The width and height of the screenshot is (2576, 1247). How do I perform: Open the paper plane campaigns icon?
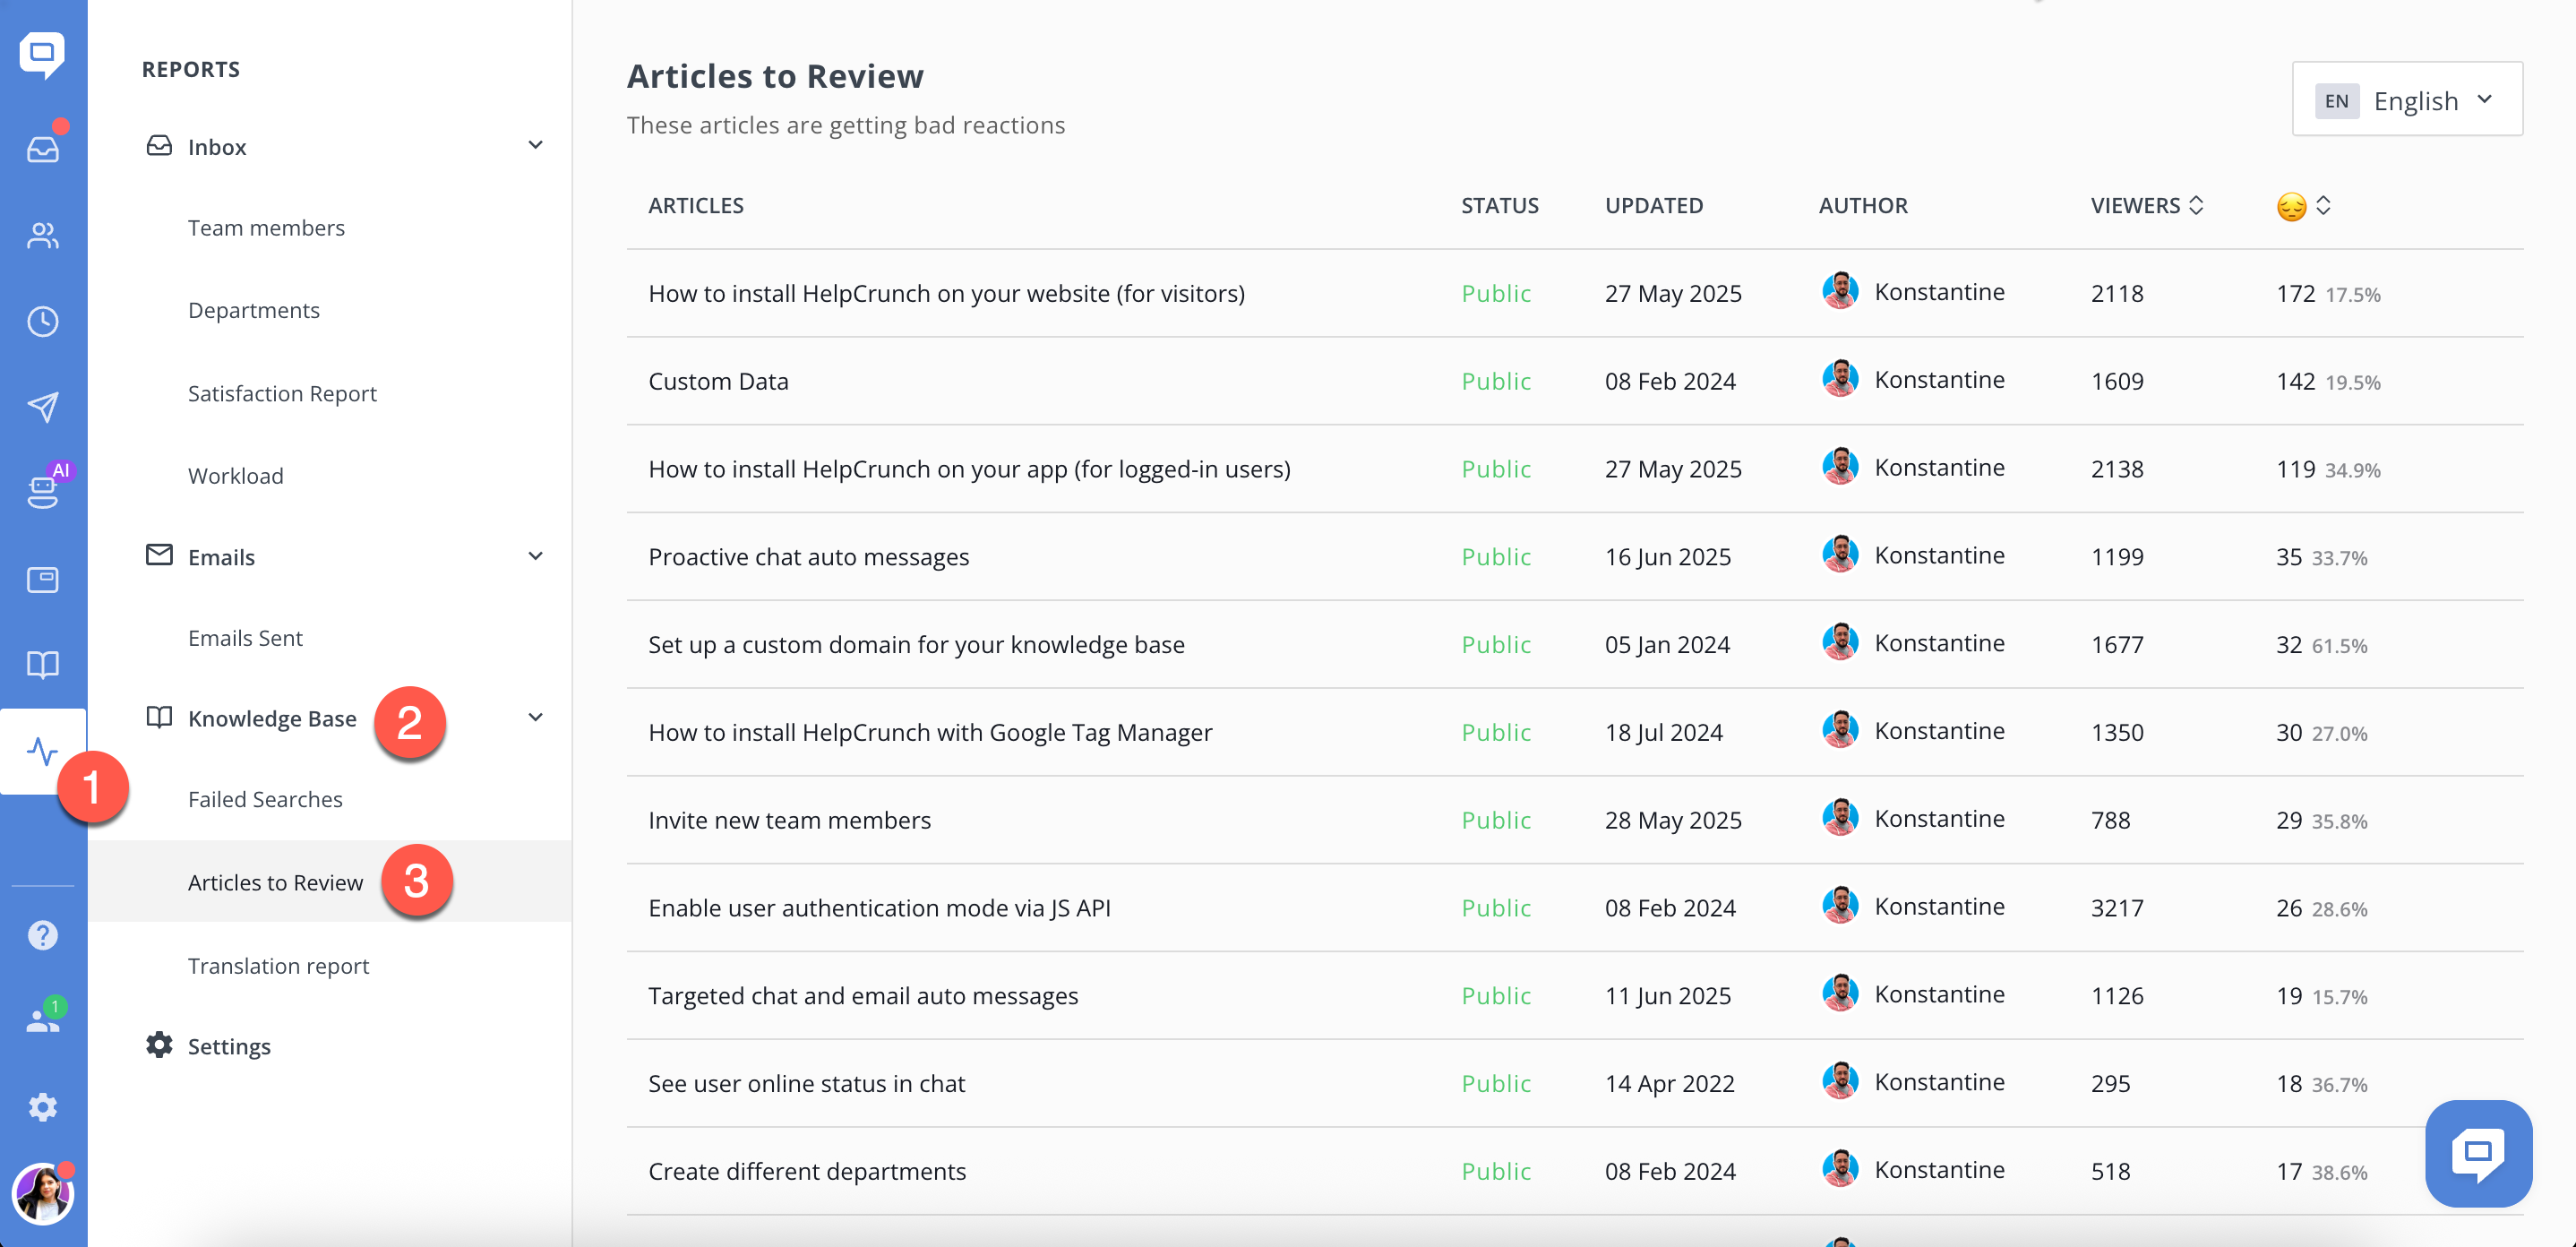(x=42, y=407)
